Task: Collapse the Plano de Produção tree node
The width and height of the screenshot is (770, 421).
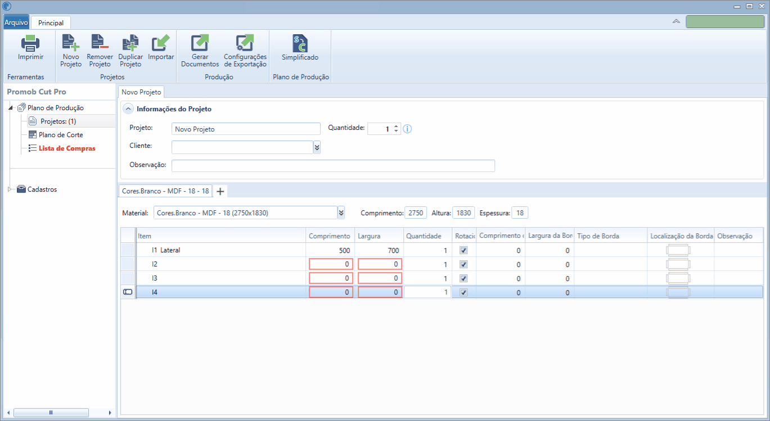Action: pos(11,108)
